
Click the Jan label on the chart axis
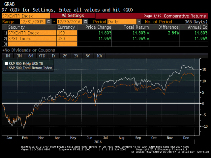pyautogui.click(x=9, y=138)
